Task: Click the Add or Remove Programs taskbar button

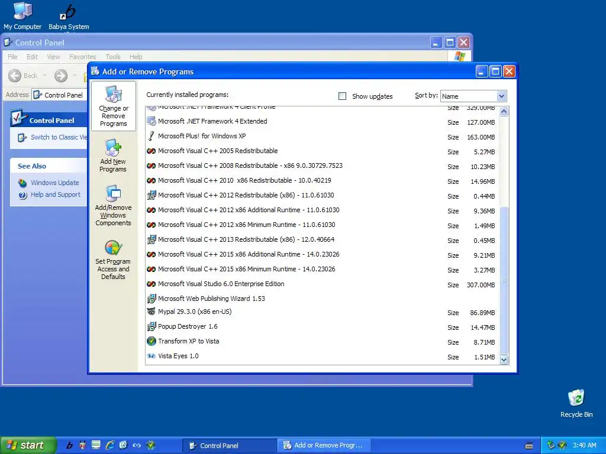Action: 324,446
